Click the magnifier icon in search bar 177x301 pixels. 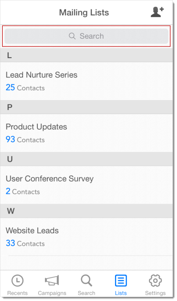click(x=72, y=36)
